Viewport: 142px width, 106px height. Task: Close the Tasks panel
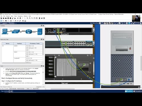click(43, 66)
